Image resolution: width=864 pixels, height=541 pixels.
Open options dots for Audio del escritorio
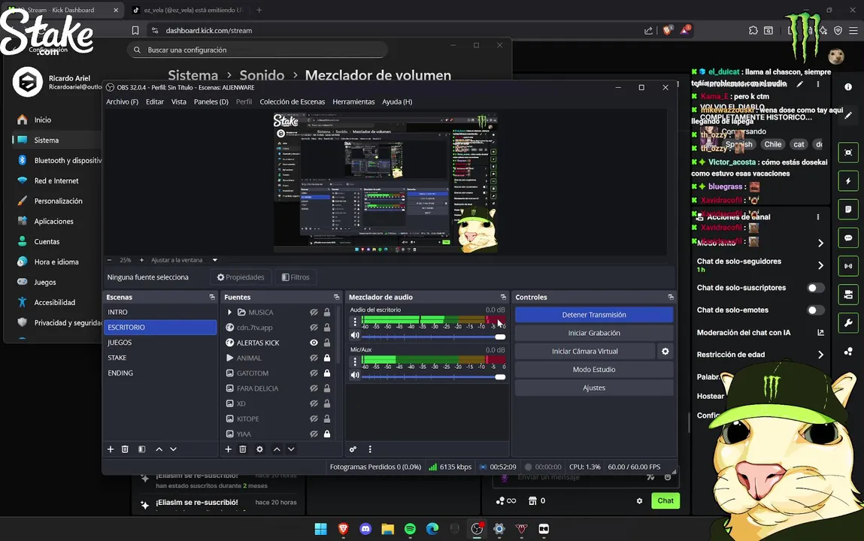[x=355, y=321]
